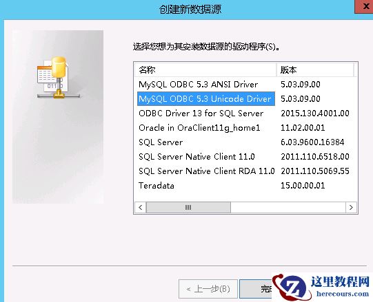Click the 名称 column header
This screenshot has height=302, width=373.
coord(205,69)
